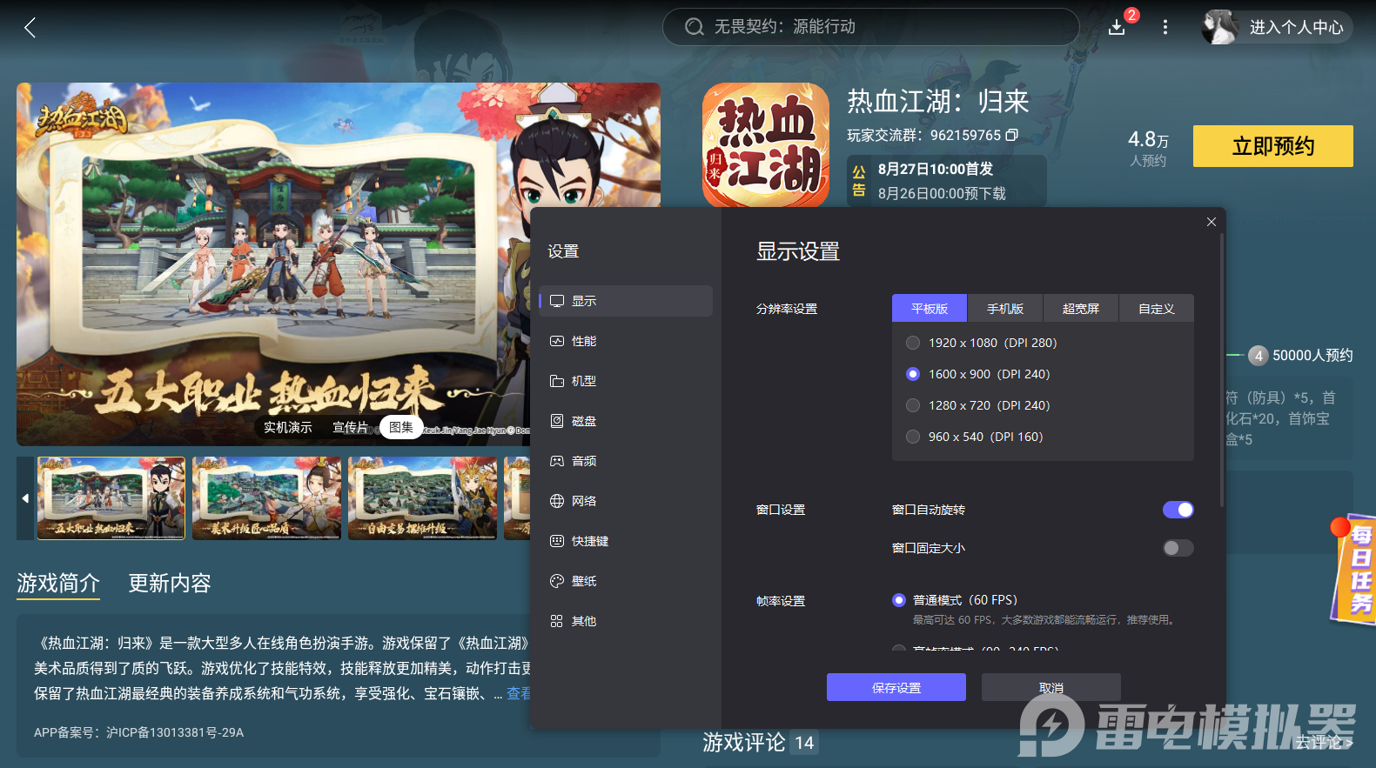This screenshot has width=1376, height=768.
Task: Open the 自由交易 screenshot thumbnail
Action: 422,498
